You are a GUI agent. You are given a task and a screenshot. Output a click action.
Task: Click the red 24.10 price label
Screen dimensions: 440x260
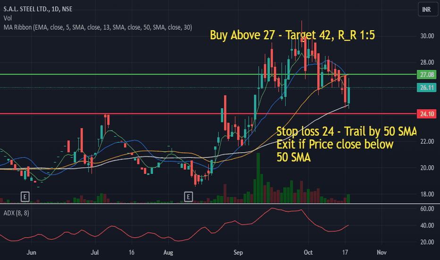pyautogui.click(x=426, y=114)
